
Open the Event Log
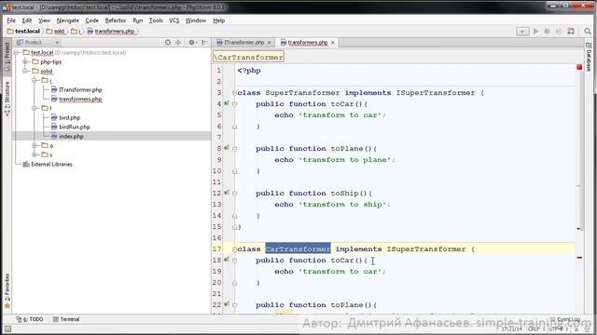pyautogui.click(x=565, y=319)
